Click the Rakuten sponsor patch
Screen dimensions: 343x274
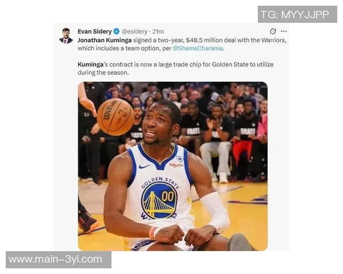click(176, 165)
